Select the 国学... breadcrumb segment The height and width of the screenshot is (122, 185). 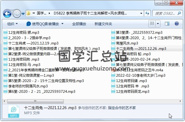tap(41, 13)
